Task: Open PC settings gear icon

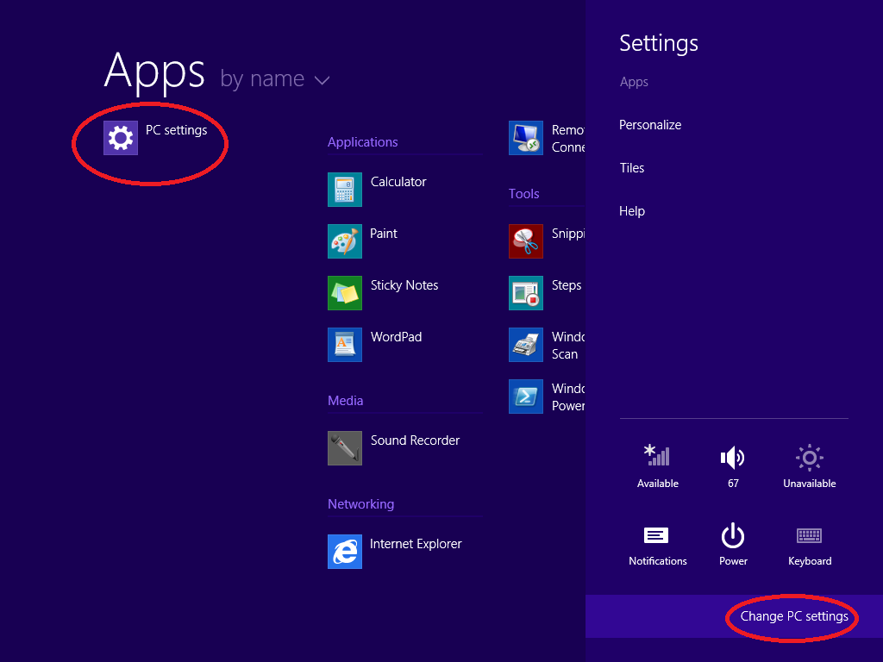Action: coord(121,137)
